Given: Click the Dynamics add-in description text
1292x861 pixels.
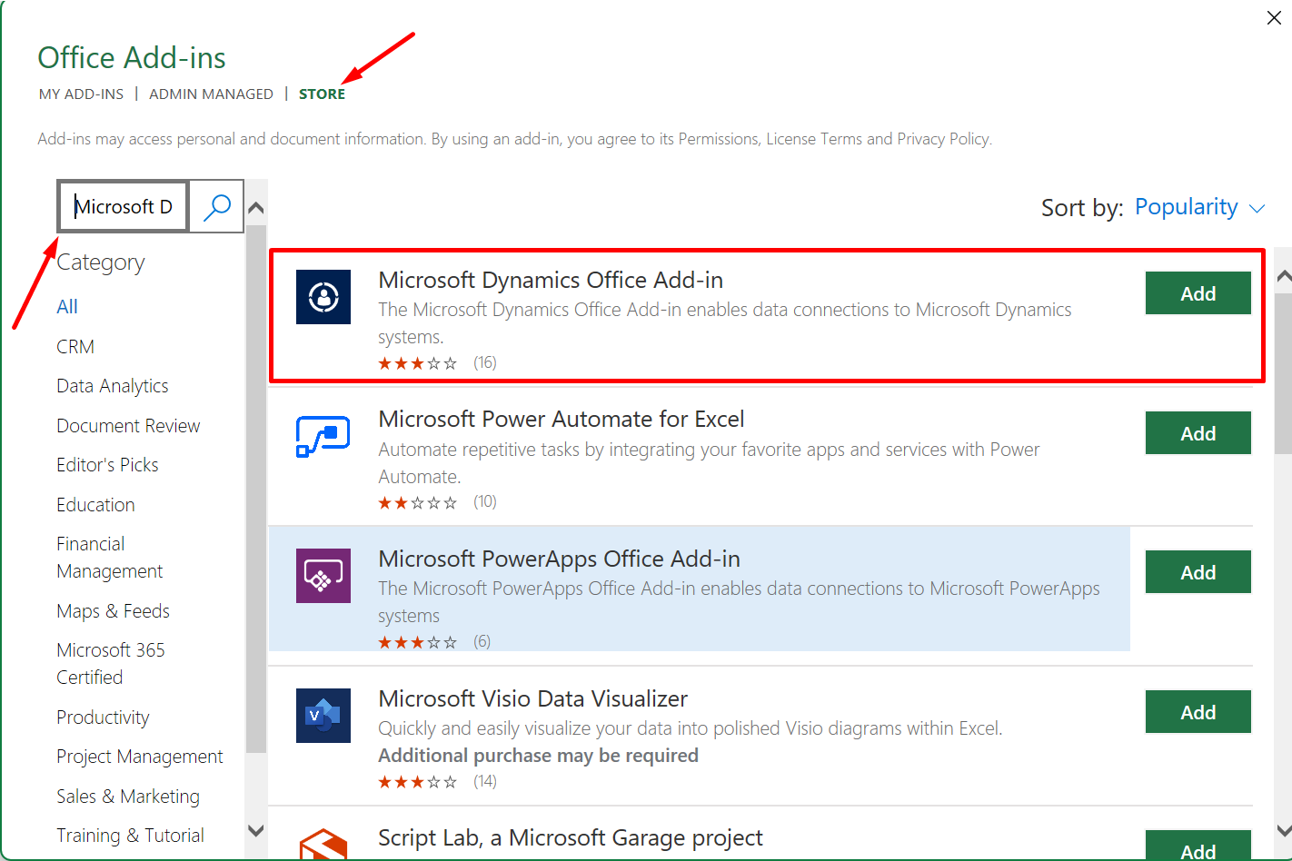Looking at the screenshot, I should click(725, 323).
